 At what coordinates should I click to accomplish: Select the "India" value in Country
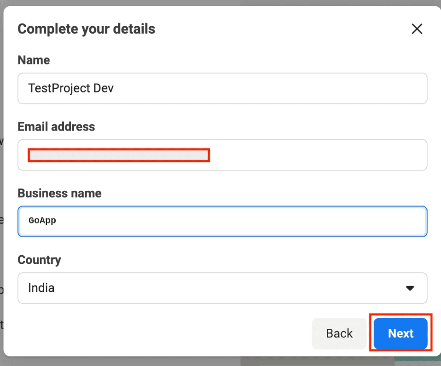(41, 288)
